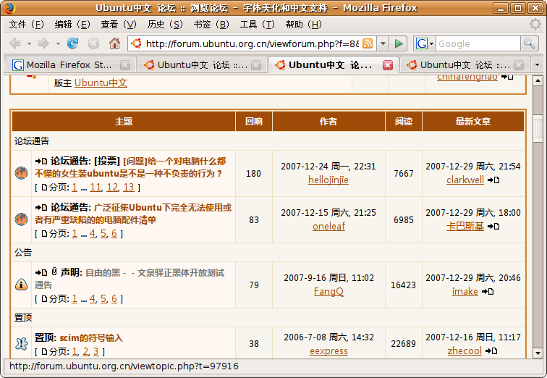Go to page 2 of scim topic
The height and width of the screenshot is (378, 547).
click(85, 351)
